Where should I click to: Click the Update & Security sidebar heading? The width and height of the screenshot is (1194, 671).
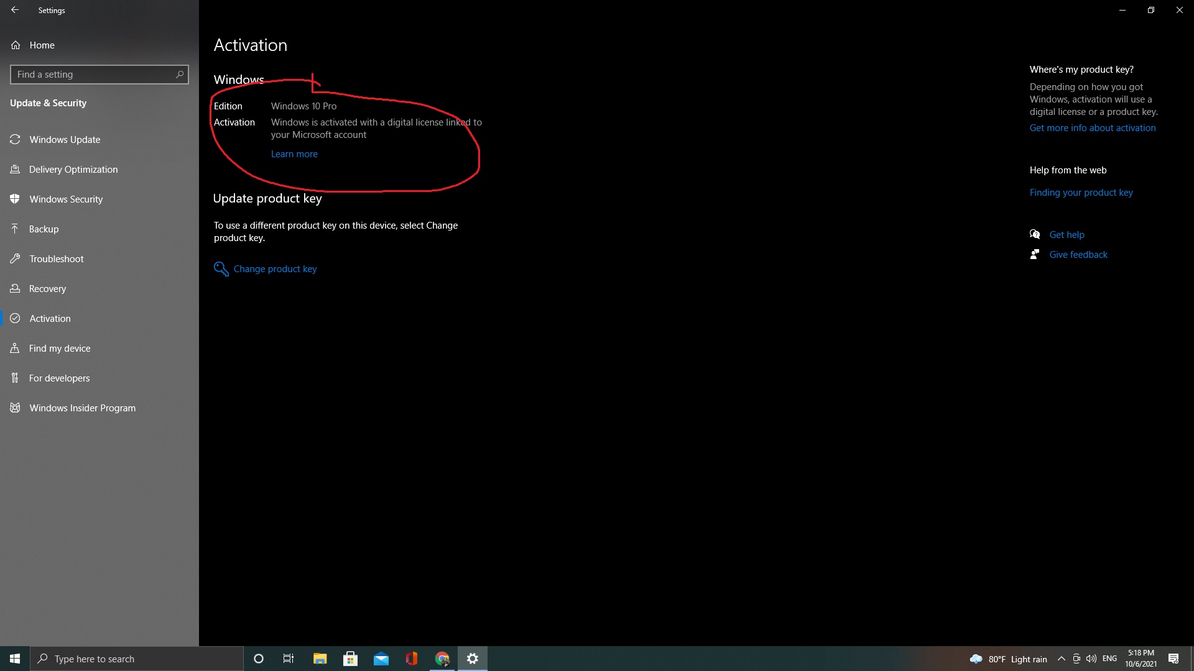[x=48, y=103]
